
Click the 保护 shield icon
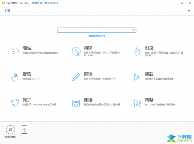click(15, 103)
